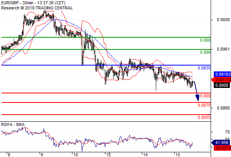Select the red 0.89118 price tag
This screenshot has width=231, height=157.
(x=222, y=80)
